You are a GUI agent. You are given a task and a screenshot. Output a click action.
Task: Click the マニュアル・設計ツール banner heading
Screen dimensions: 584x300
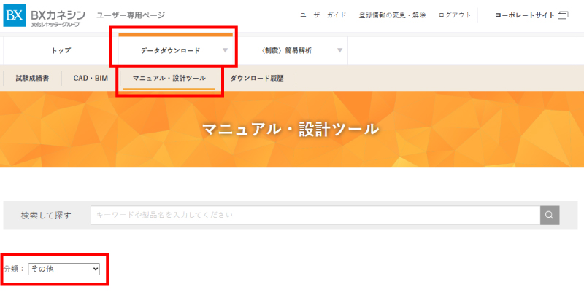pos(291,129)
